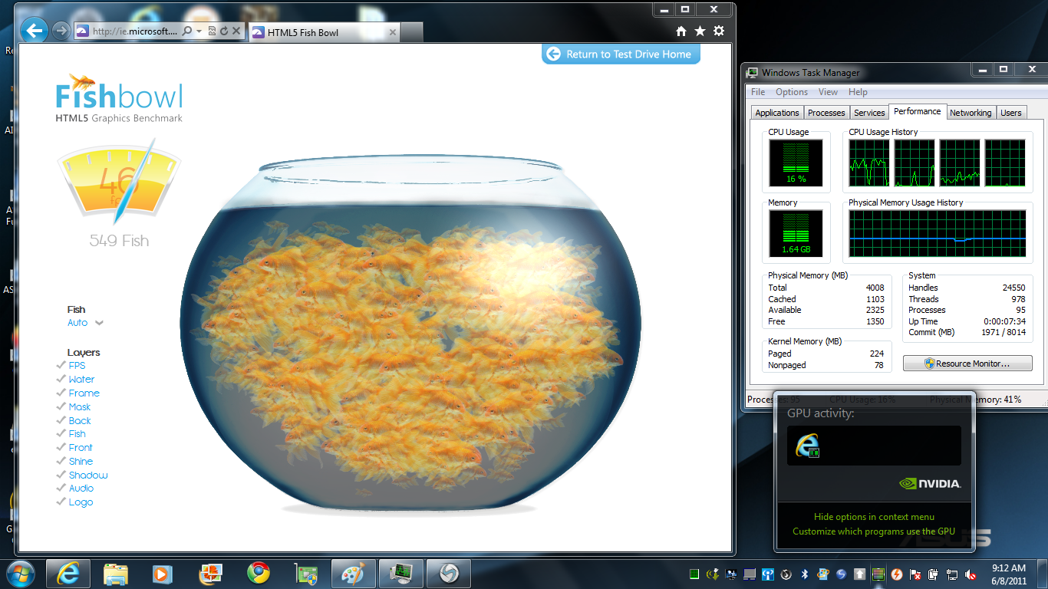
Task: Click Return to Test Drive Home
Action: (621, 54)
